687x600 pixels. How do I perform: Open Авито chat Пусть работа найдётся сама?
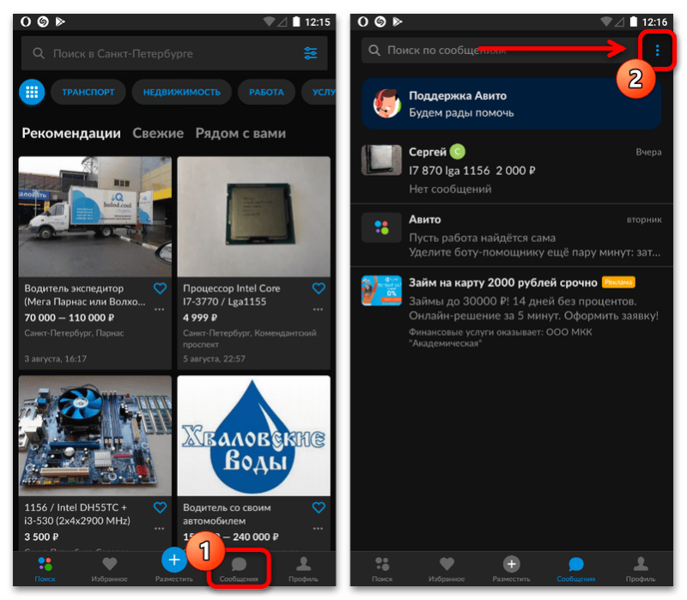(511, 235)
